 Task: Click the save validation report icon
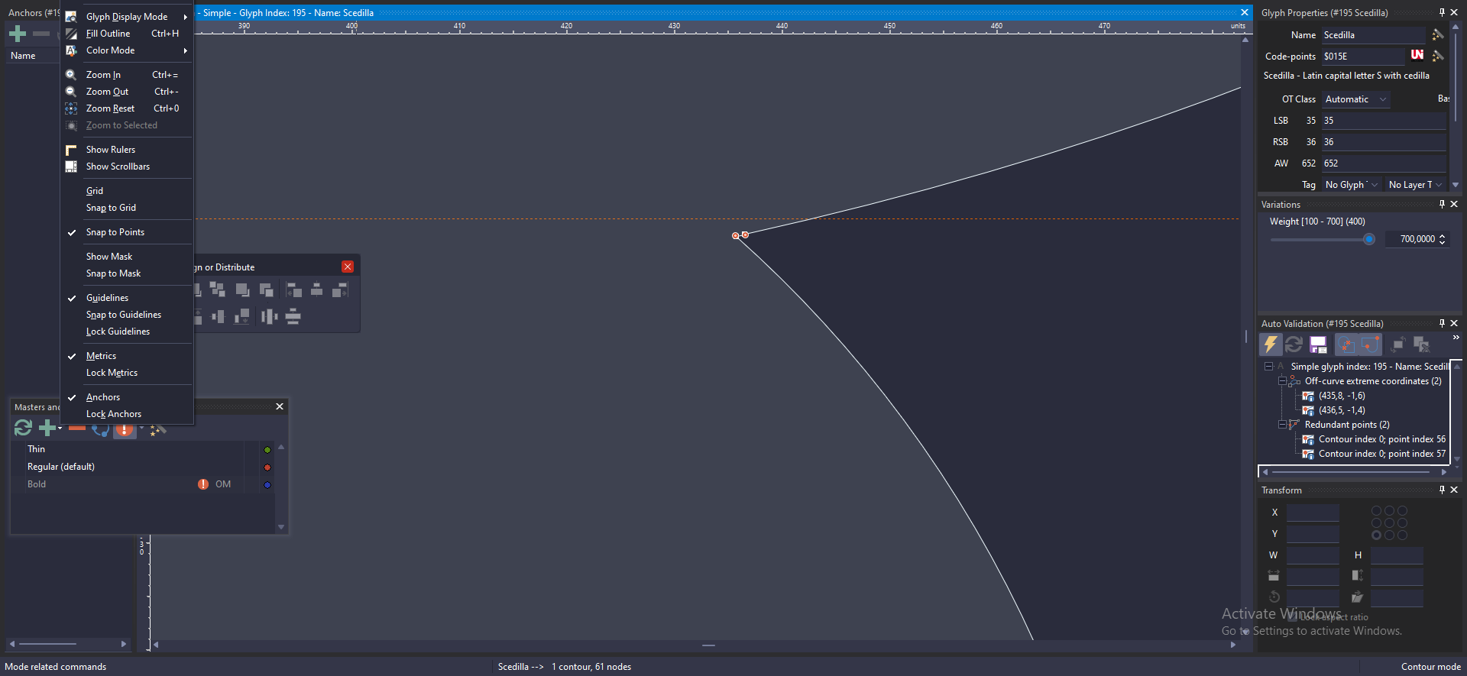[1318, 344]
